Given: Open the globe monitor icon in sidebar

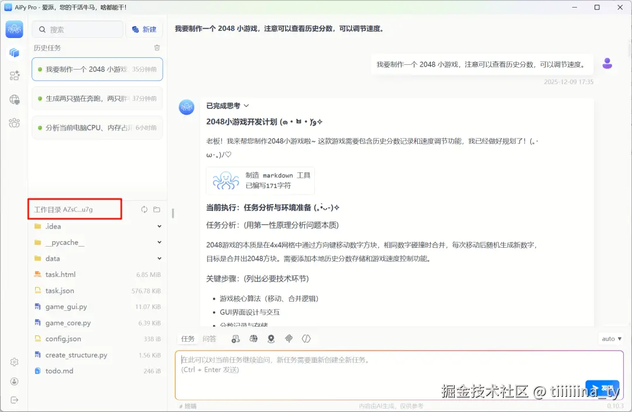Looking at the screenshot, I should point(15,99).
